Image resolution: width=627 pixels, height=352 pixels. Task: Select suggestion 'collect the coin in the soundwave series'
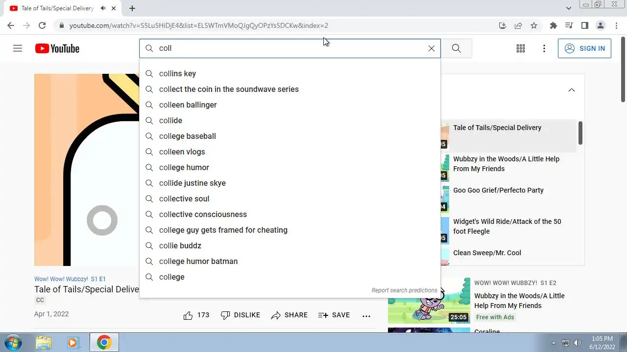(x=290, y=89)
